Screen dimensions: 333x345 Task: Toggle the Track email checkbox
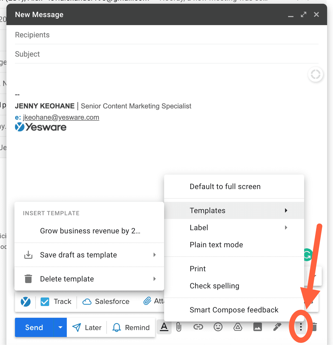coord(45,301)
